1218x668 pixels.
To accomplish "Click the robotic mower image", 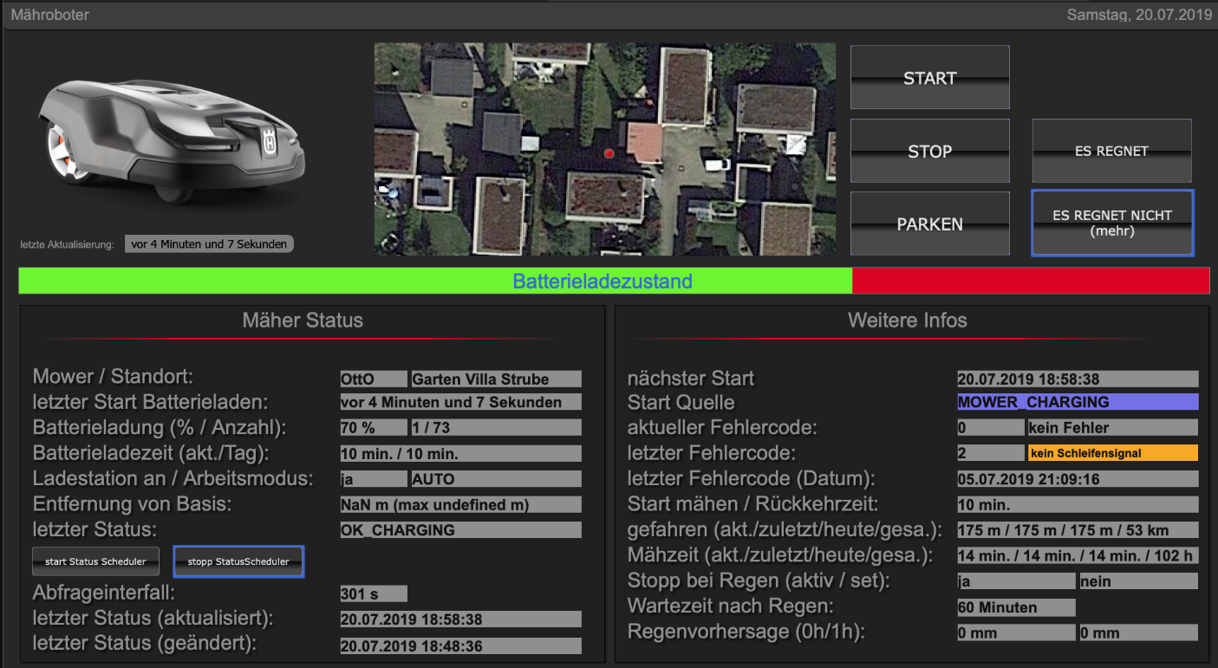I will pos(172,140).
